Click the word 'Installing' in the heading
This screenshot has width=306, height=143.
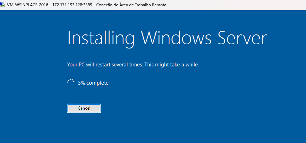[x=100, y=38]
